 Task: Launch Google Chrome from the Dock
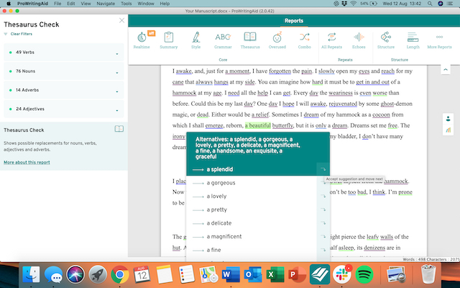[120, 274]
